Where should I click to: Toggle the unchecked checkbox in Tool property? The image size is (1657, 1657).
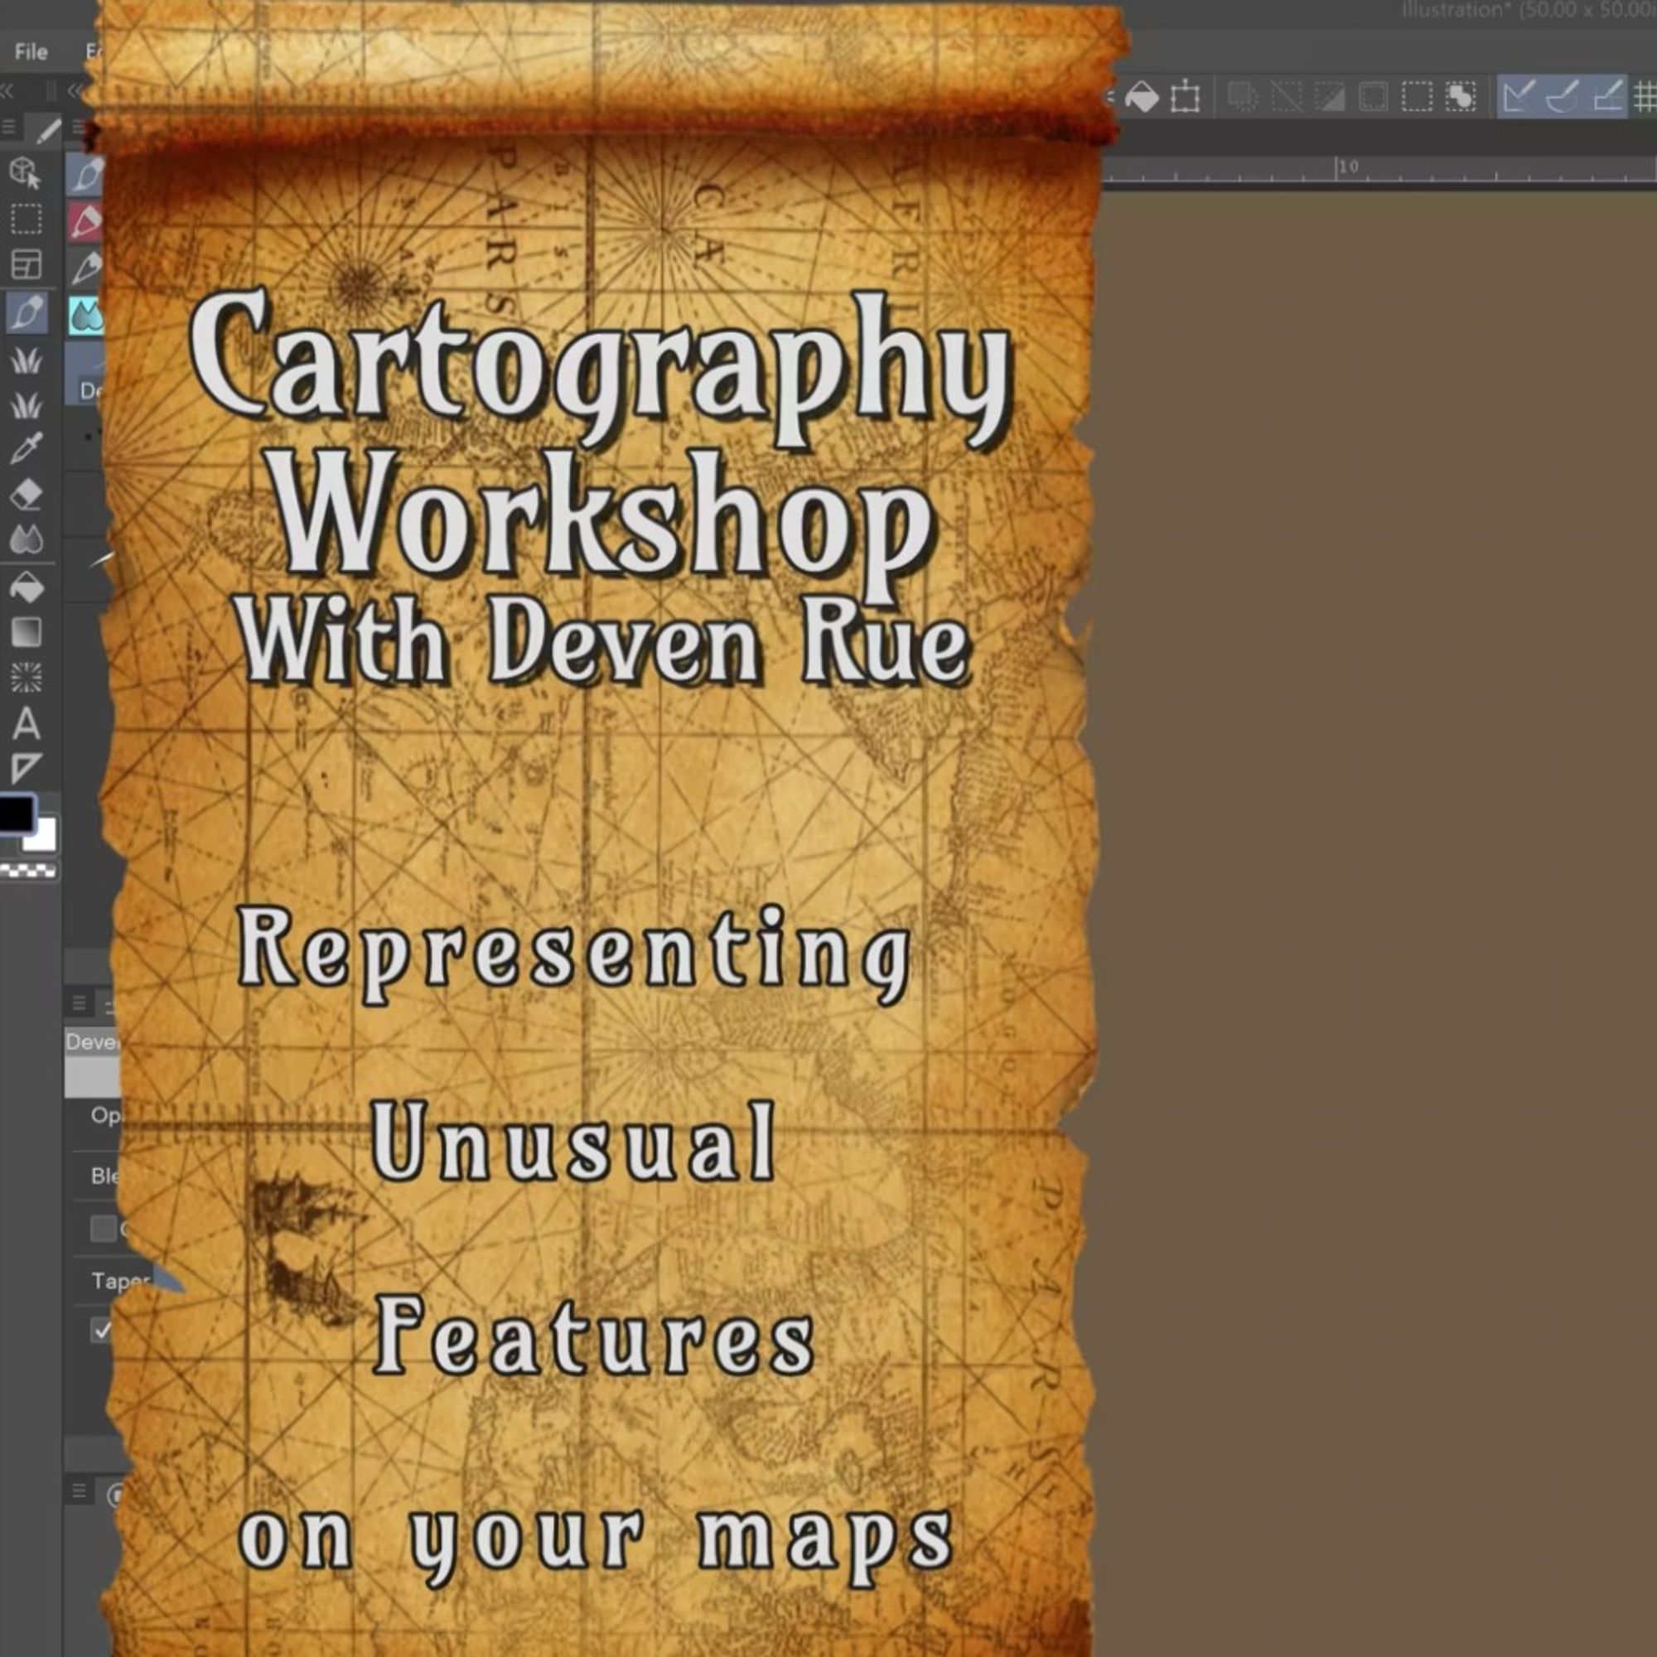tap(103, 1228)
